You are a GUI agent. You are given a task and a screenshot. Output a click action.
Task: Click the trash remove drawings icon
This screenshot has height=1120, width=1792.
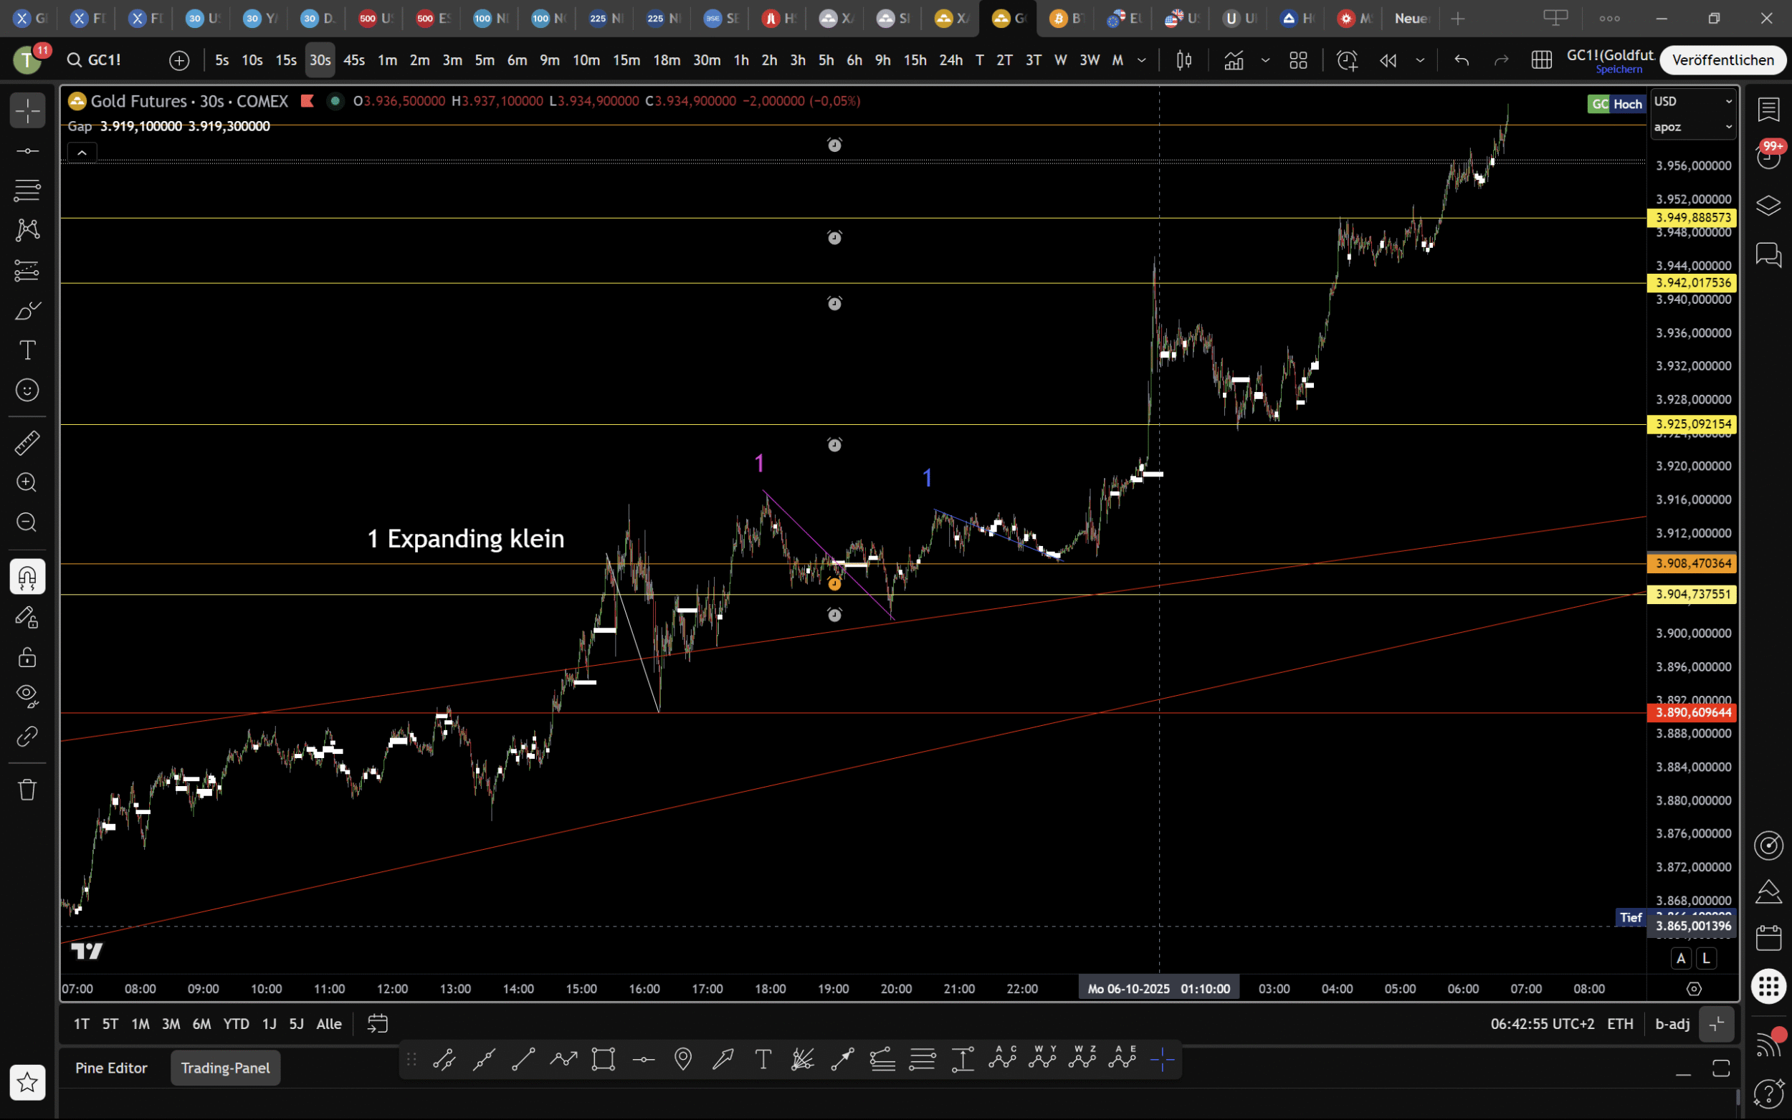tap(27, 790)
